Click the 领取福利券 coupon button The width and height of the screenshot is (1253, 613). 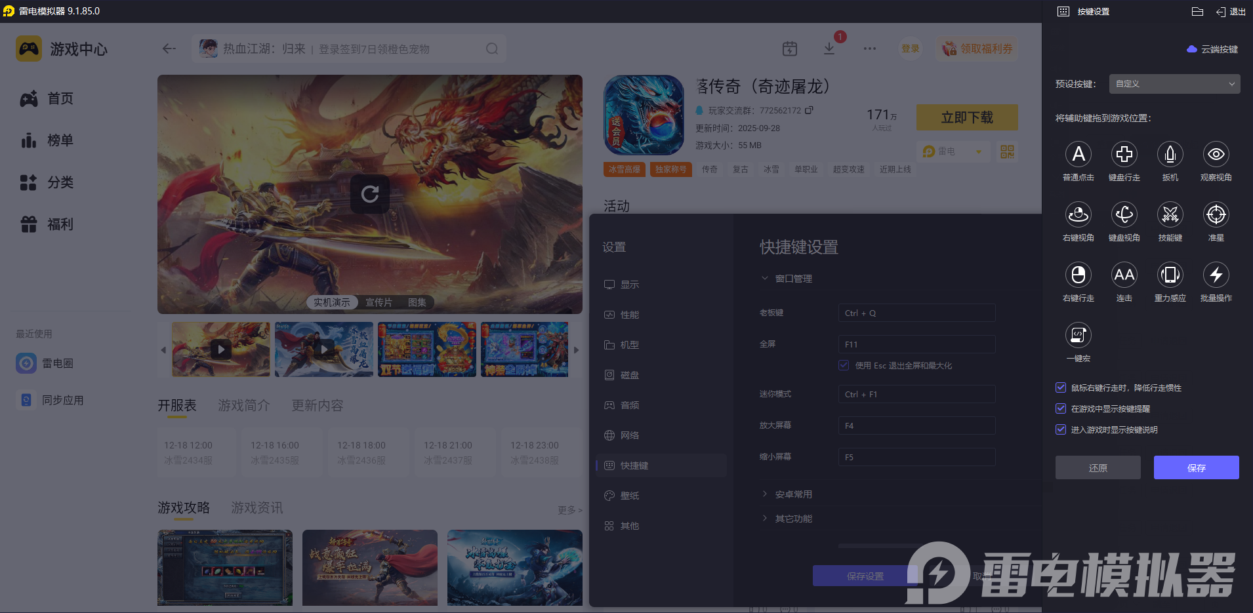pos(977,49)
